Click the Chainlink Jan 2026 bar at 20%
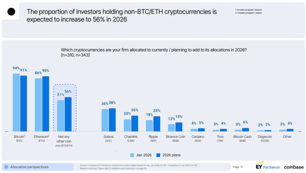The width and height of the screenshot is (306, 173). 127,125
